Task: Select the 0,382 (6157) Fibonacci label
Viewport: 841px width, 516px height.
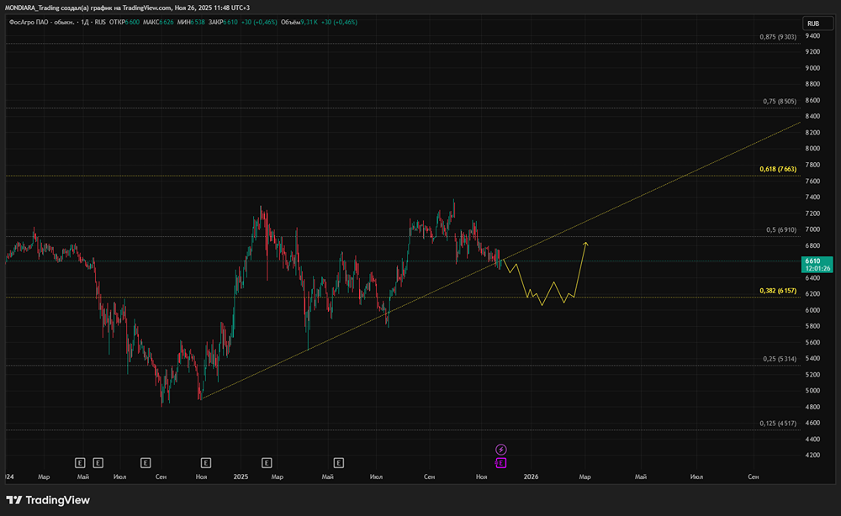Action: coord(778,291)
